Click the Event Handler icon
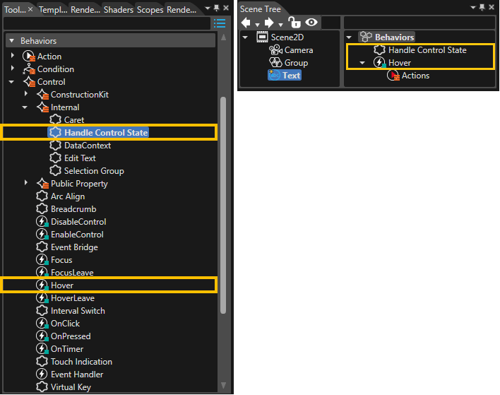Viewport: 500px width, 395px height. (x=42, y=374)
